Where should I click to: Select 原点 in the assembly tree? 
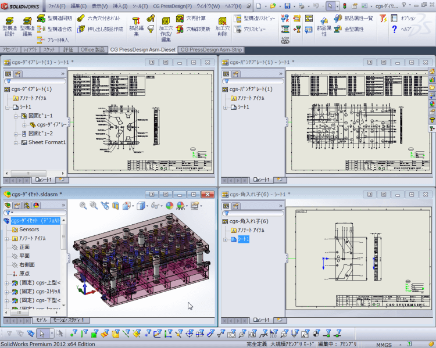(x=21, y=274)
